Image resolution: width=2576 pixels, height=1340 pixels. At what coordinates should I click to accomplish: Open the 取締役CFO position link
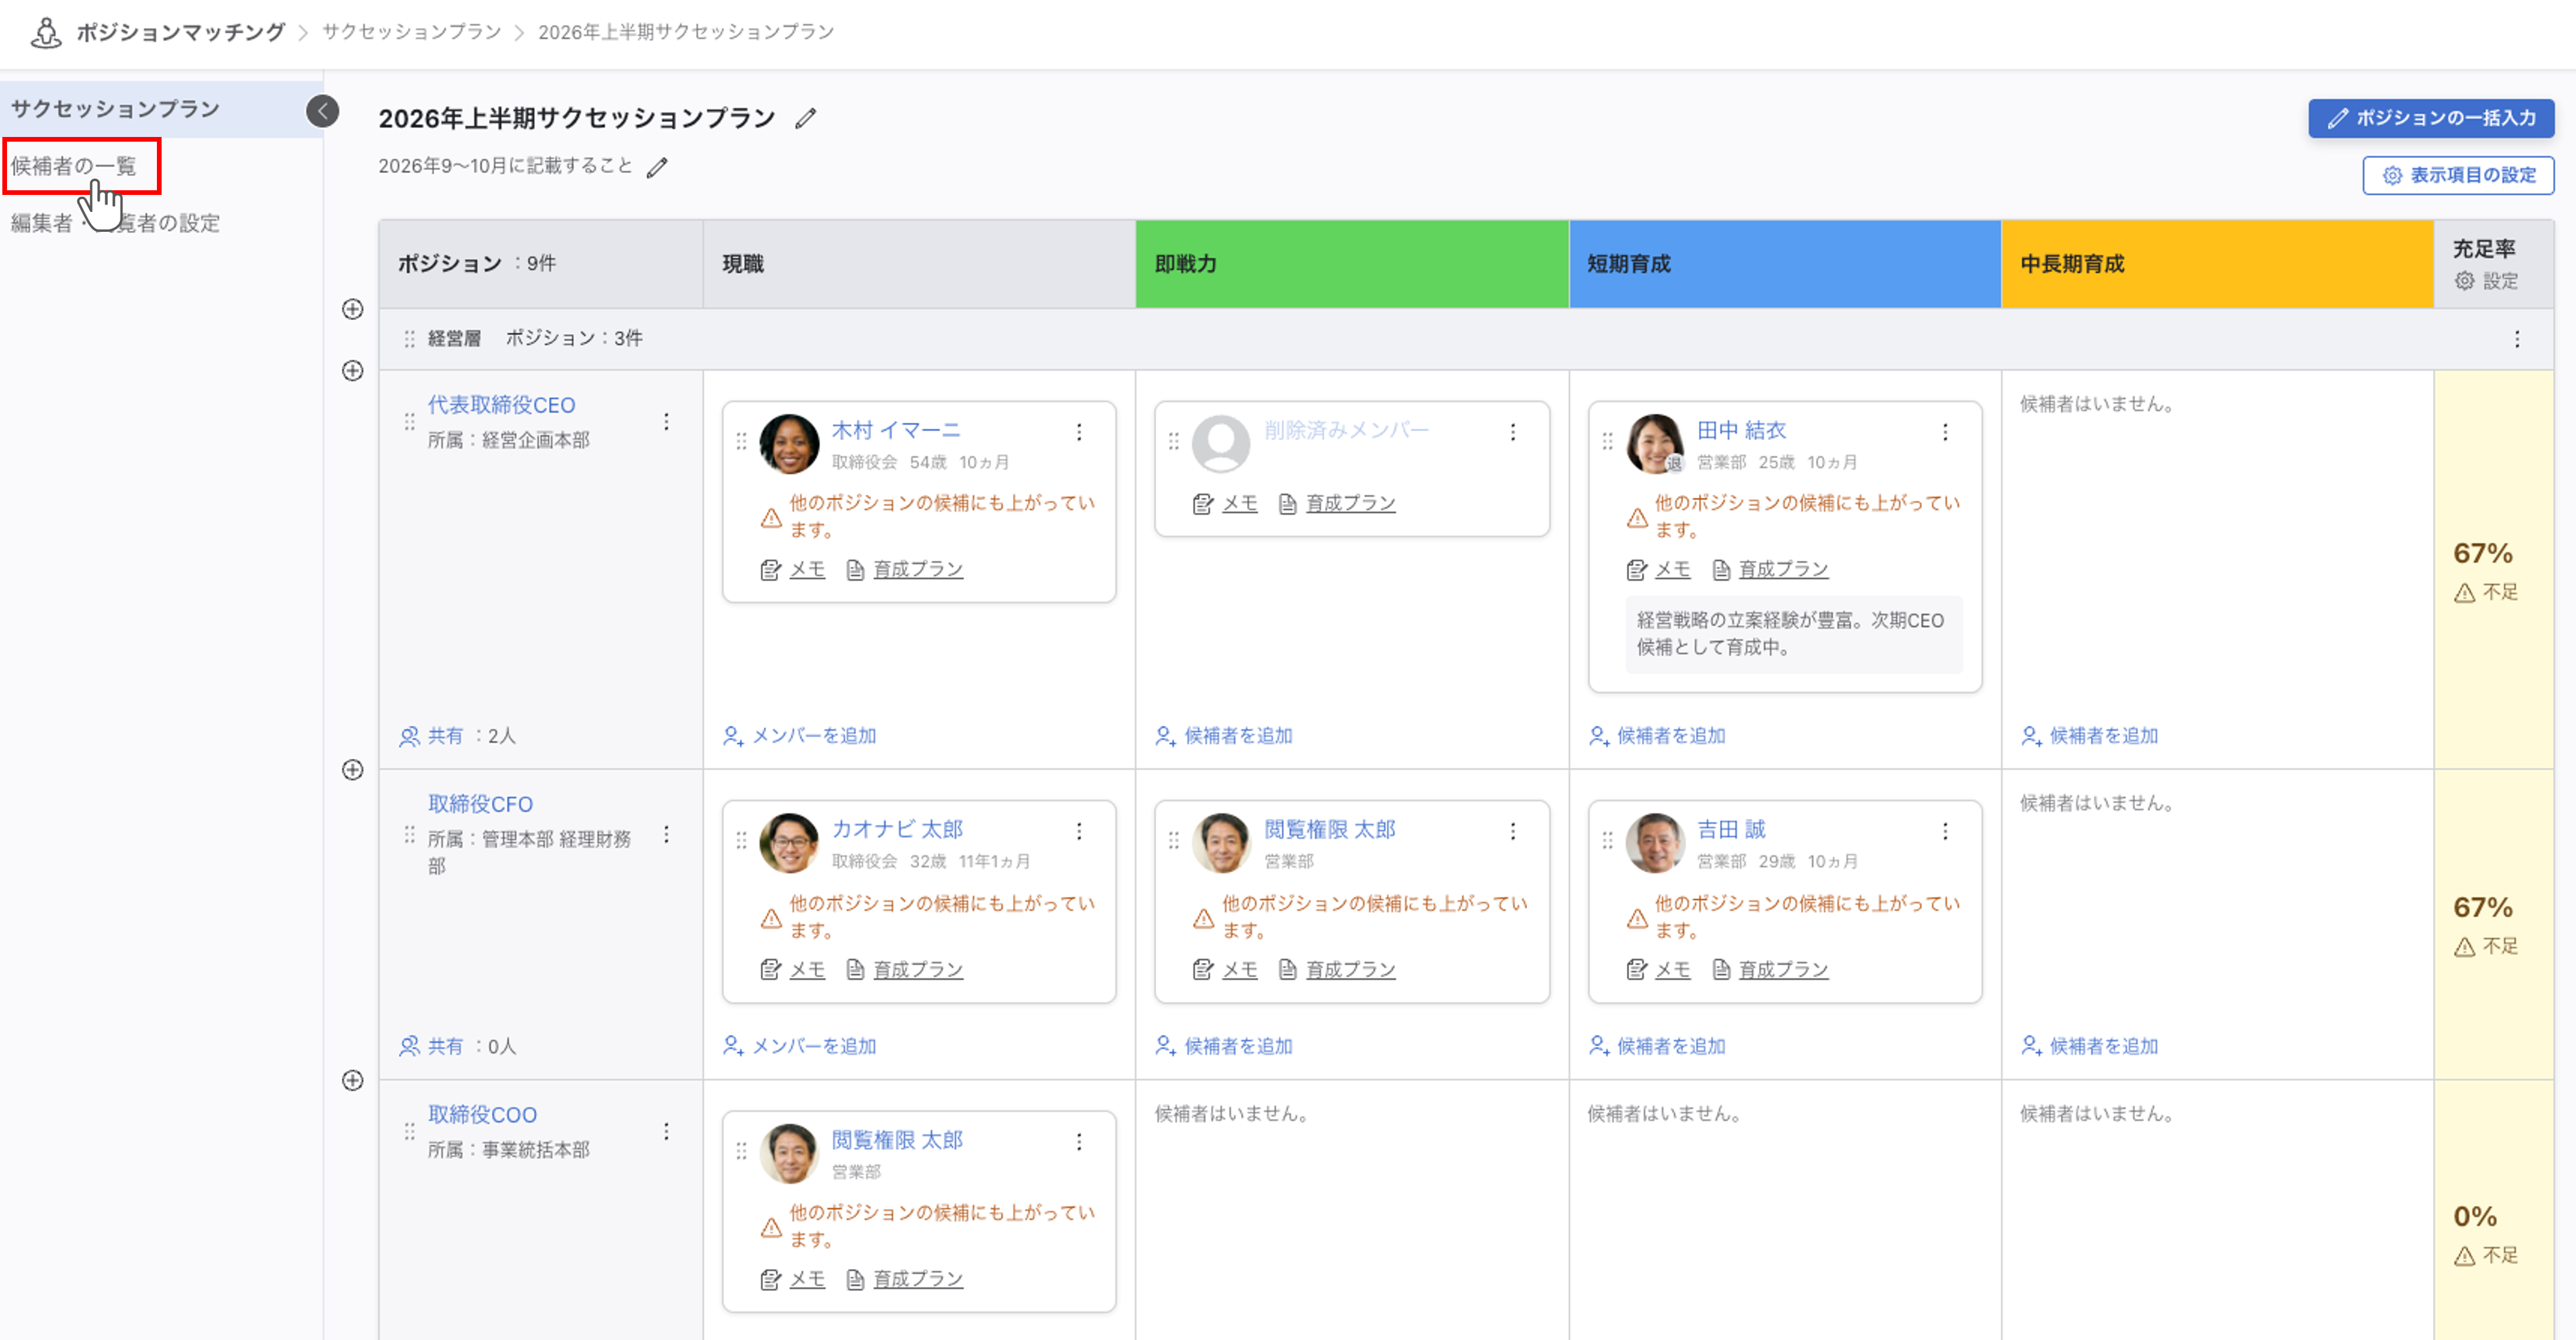tap(480, 804)
